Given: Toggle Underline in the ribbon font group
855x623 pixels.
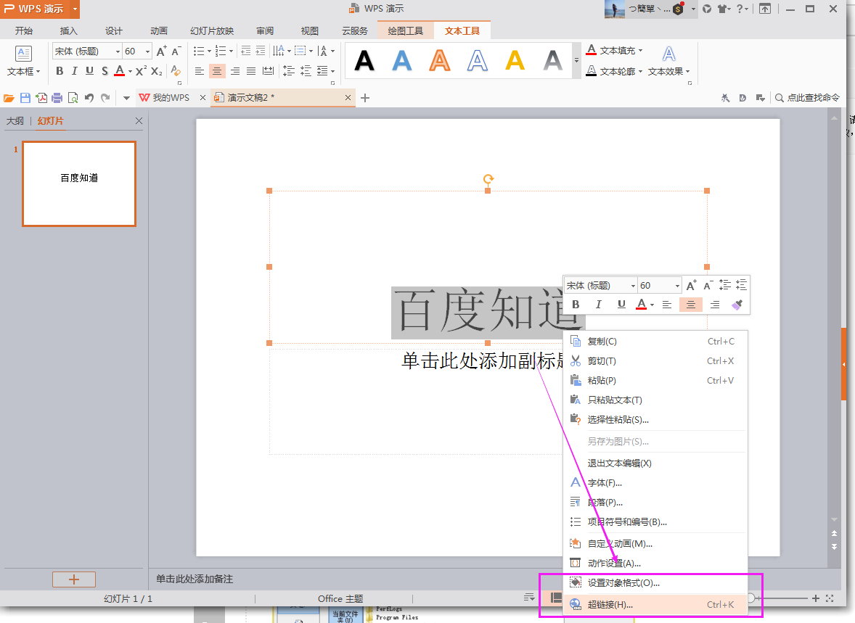Looking at the screenshot, I should (x=89, y=71).
